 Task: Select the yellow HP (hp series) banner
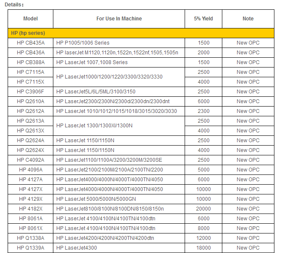(141, 33)
